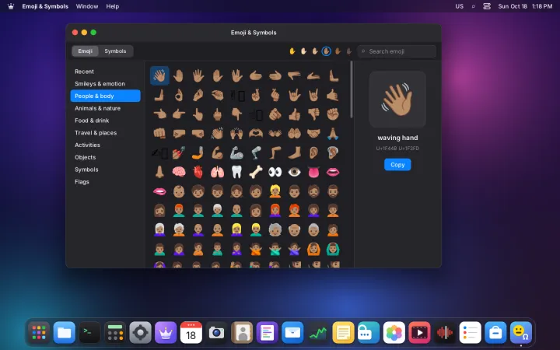Pick the tongue emoji
The image size is (560, 350).
[313, 172]
